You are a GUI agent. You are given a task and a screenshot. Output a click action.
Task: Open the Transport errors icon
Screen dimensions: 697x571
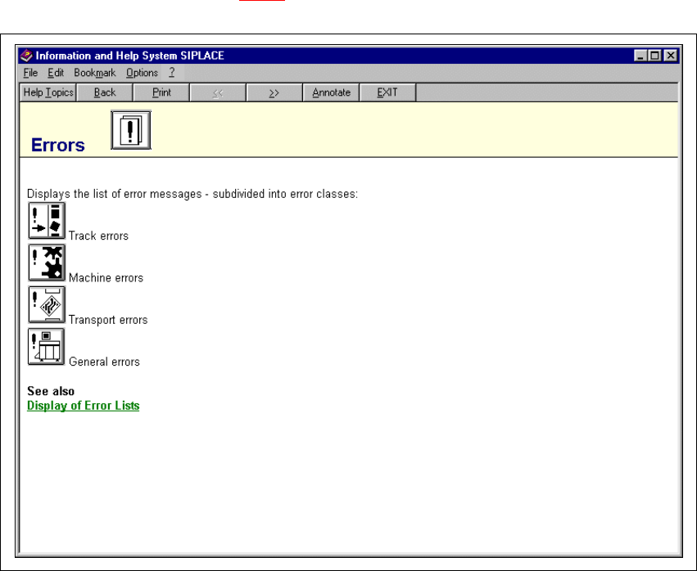click(47, 304)
